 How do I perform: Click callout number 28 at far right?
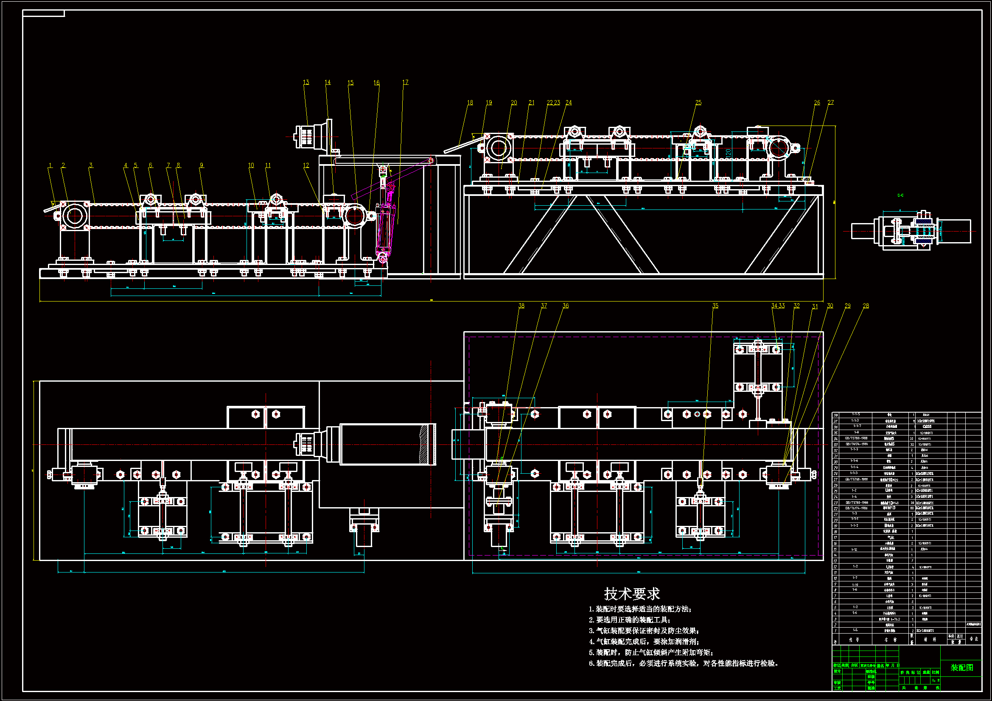(866, 306)
